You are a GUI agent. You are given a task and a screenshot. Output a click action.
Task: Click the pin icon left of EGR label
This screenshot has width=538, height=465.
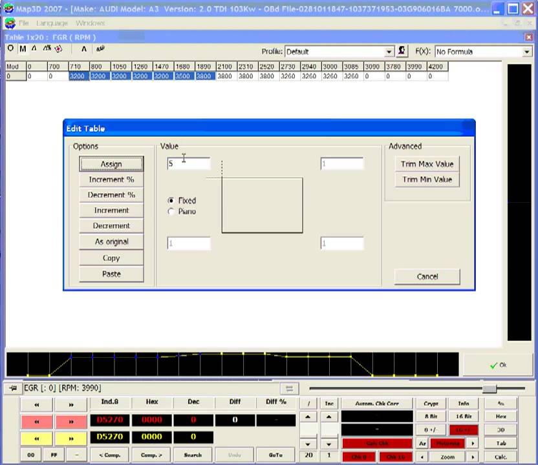[x=13, y=388]
